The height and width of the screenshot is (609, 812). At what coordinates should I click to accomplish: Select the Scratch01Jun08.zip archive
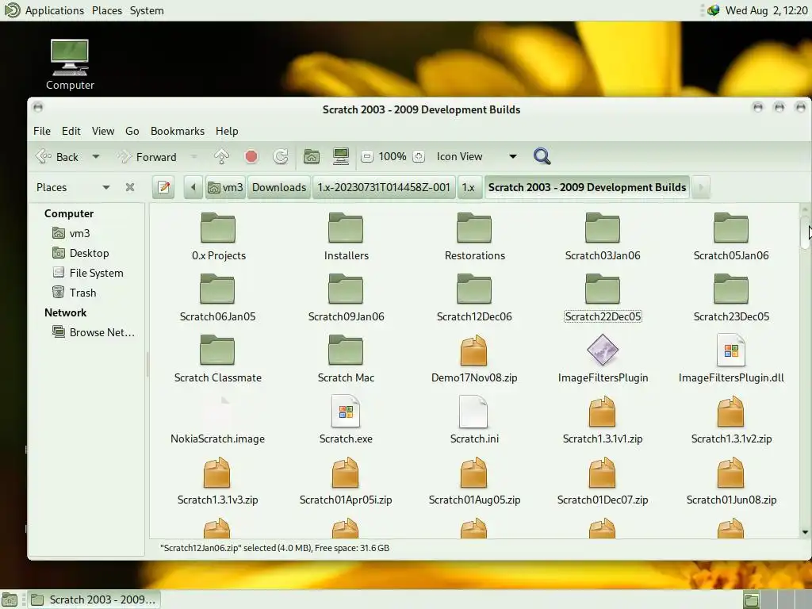coord(730,481)
